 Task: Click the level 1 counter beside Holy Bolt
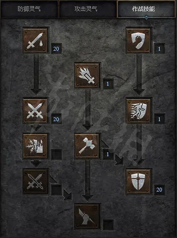pyautogui.click(x=108, y=84)
